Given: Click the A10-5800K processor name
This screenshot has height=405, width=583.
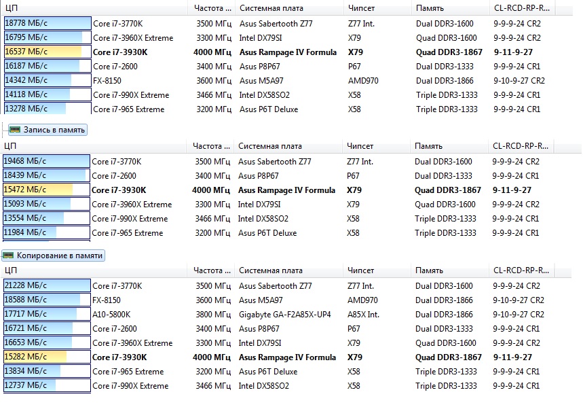Looking at the screenshot, I should click(111, 315).
